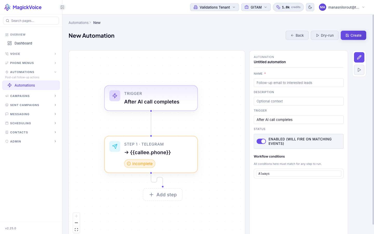This screenshot has height=234, width=374.
Task: Open the Scheduling section label
Action: [x=21, y=123]
